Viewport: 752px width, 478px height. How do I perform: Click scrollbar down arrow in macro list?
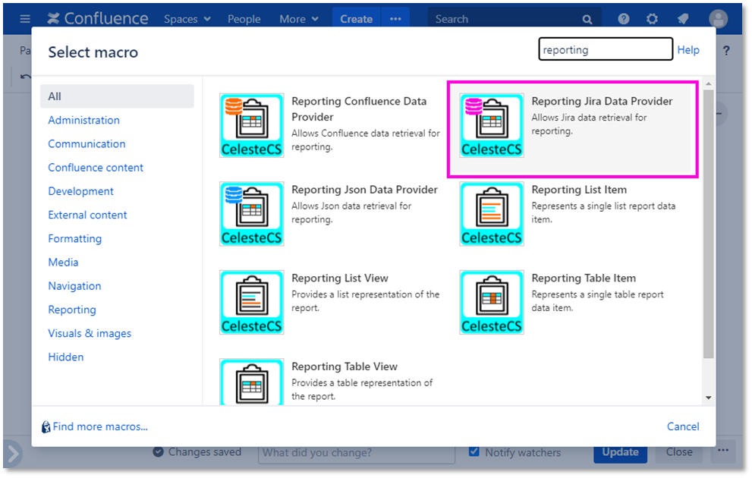pyautogui.click(x=708, y=398)
